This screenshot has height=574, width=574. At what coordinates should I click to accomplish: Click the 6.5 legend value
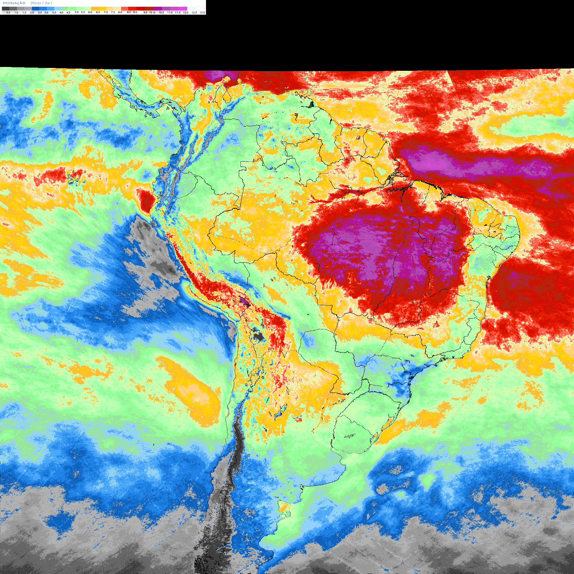pos(98,12)
